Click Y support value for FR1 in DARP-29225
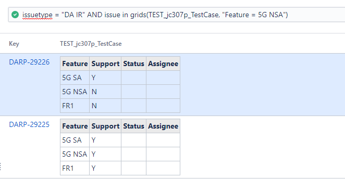This screenshot has width=345, height=191. 105,168
